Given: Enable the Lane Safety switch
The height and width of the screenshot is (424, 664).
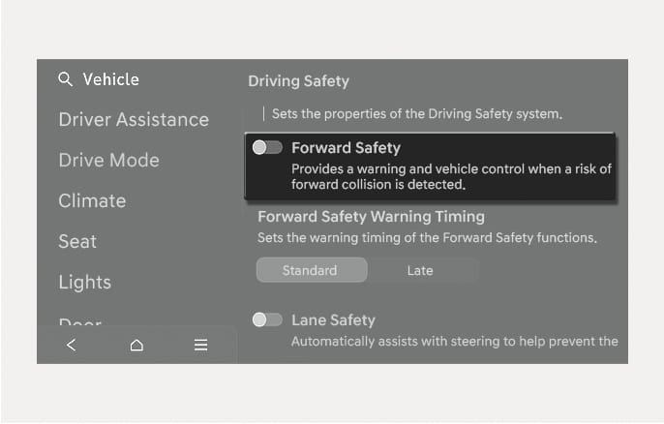Looking at the screenshot, I should coord(267,319).
